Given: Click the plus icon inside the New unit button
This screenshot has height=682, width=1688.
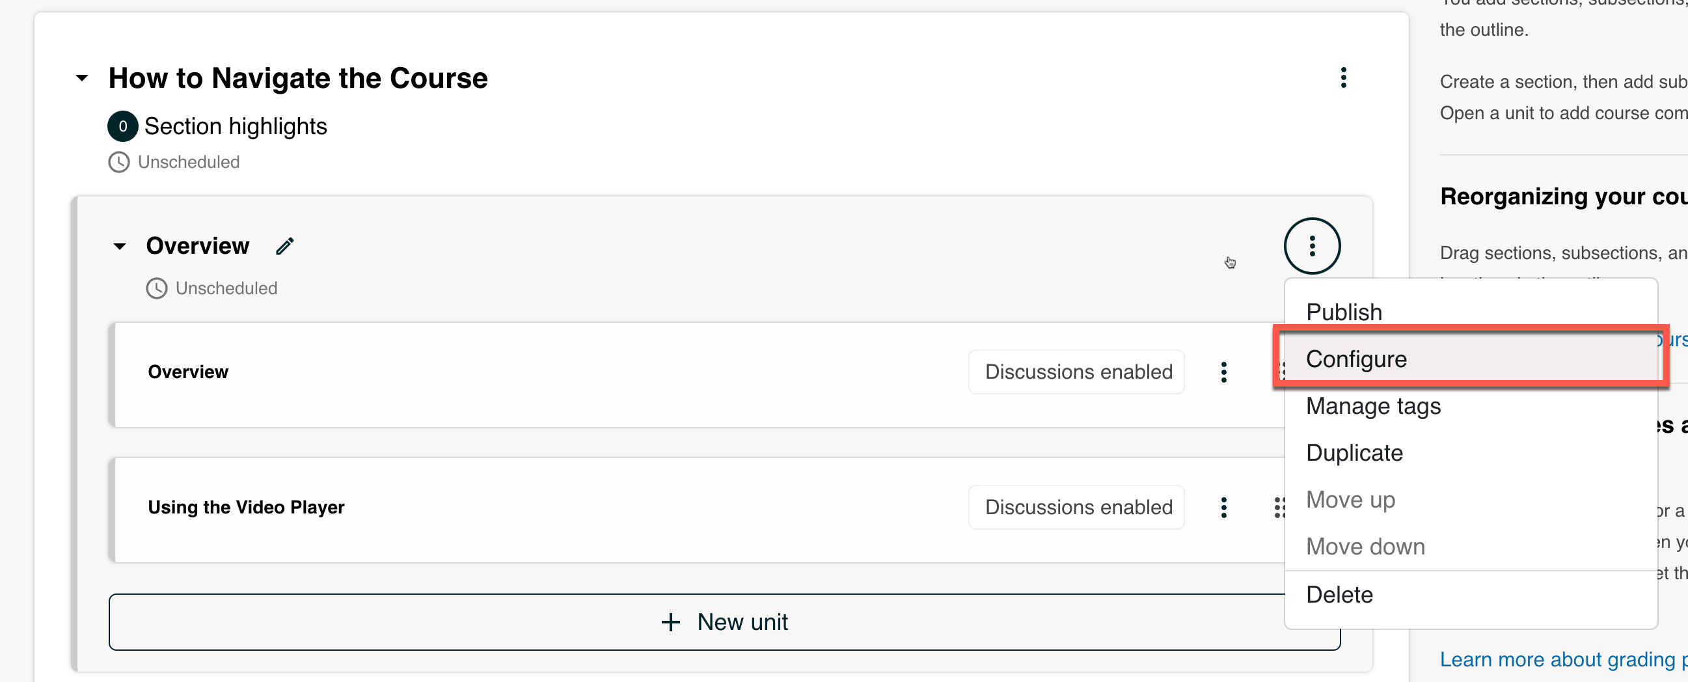Looking at the screenshot, I should pyautogui.click(x=670, y=621).
